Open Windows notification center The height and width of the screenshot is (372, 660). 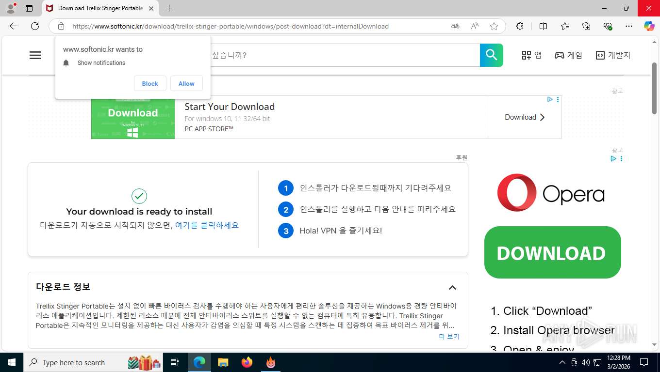click(644, 362)
